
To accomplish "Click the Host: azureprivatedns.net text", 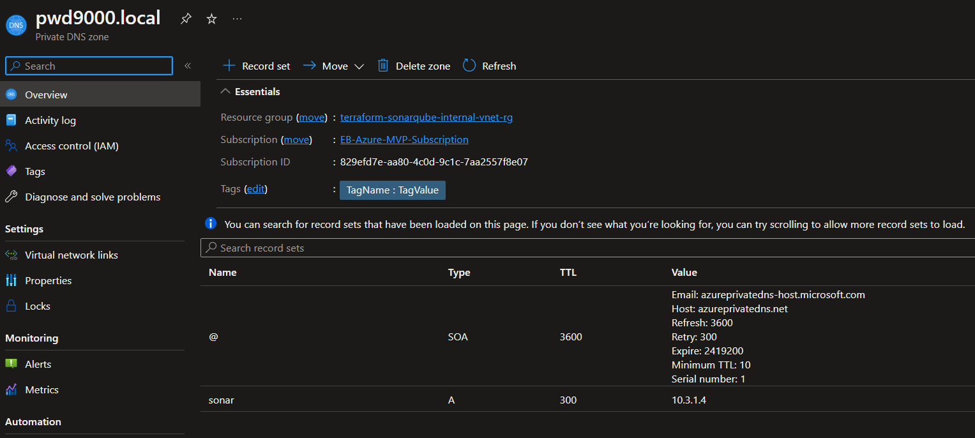I will pyautogui.click(x=730, y=309).
